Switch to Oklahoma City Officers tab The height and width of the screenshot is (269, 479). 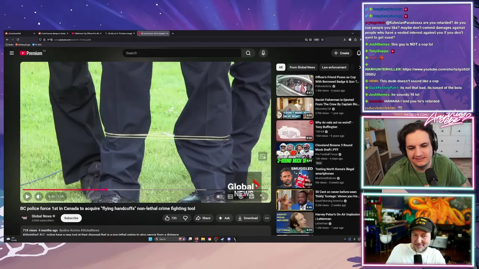pyautogui.click(x=87, y=33)
